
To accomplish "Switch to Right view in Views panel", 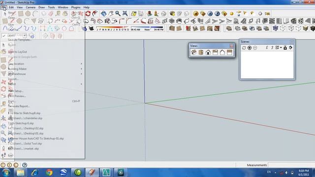I will coord(215,53).
